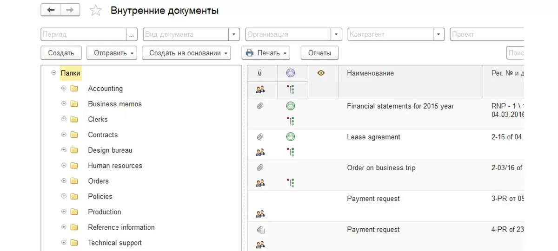Viewport: 558px width, 251px height.
Task: Click paperclip icon beside Lease agreement
Action: [260, 137]
